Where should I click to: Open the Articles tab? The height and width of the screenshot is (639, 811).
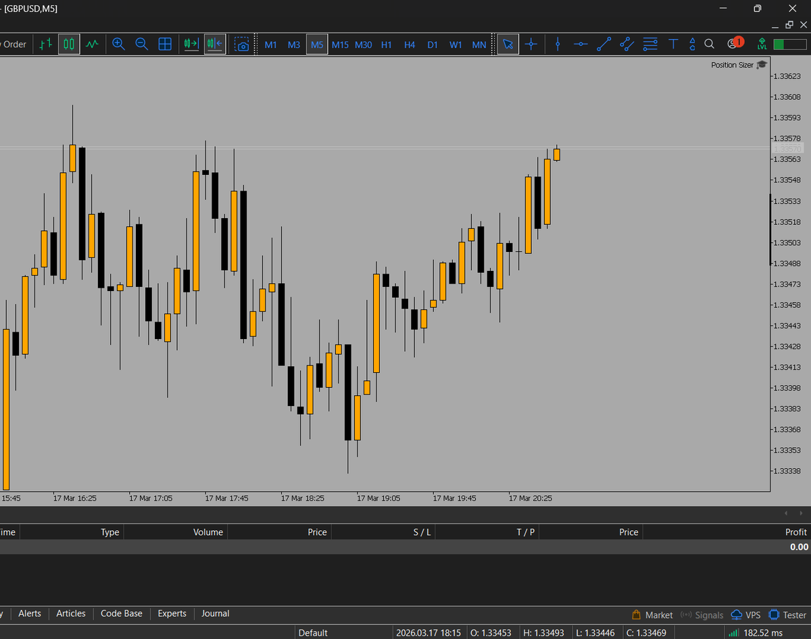(x=71, y=613)
